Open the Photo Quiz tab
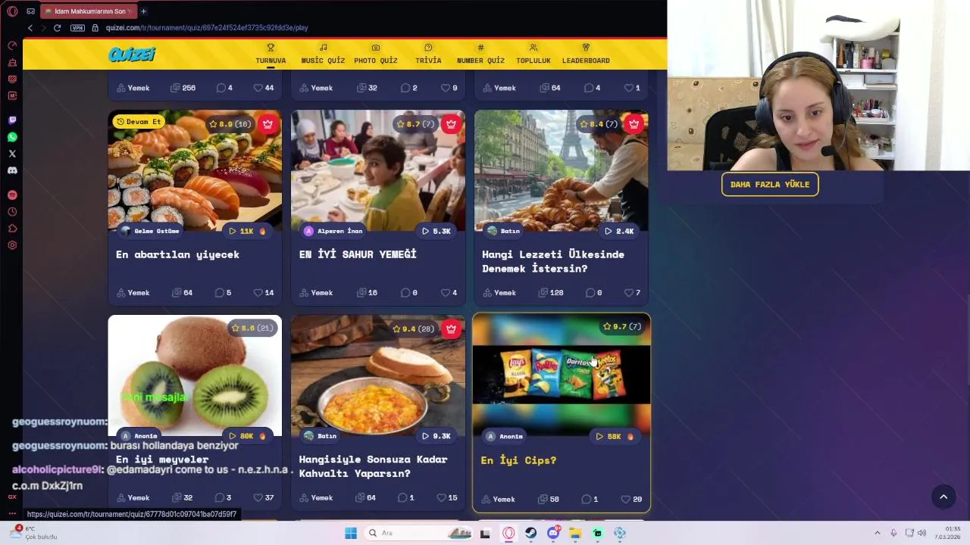970x545 pixels. pos(376,54)
